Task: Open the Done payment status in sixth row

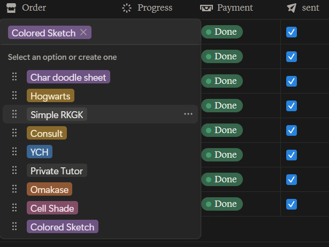Action: [222, 155]
